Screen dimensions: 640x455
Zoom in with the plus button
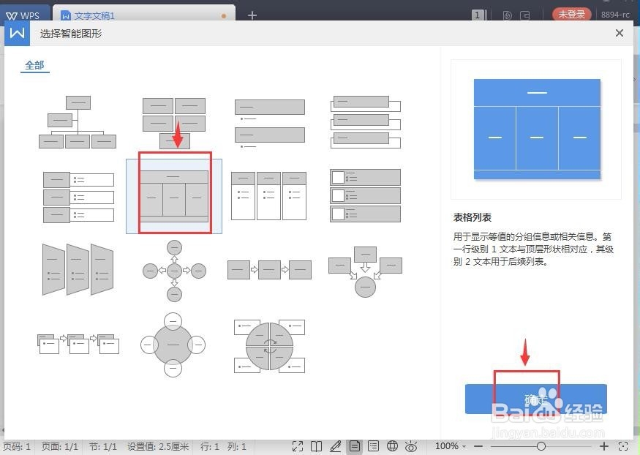click(604, 446)
